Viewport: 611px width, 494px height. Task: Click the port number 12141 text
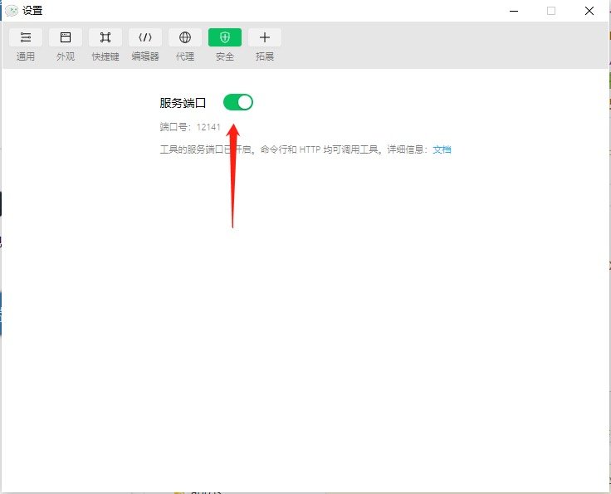click(x=208, y=127)
